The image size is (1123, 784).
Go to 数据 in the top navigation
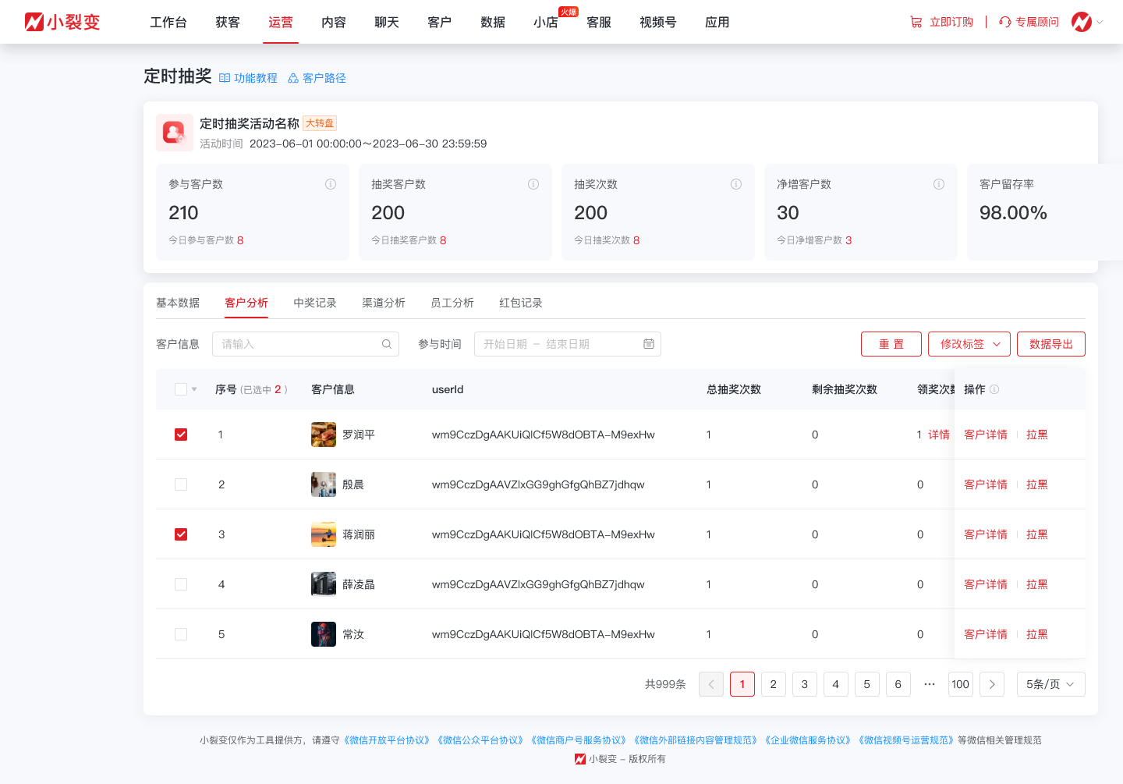(x=493, y=22)
